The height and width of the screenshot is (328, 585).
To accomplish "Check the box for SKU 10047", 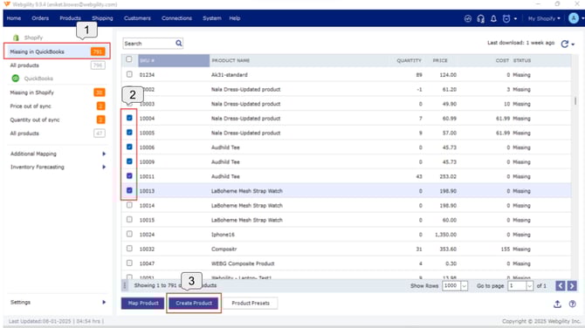I will [x=129, y=263].
